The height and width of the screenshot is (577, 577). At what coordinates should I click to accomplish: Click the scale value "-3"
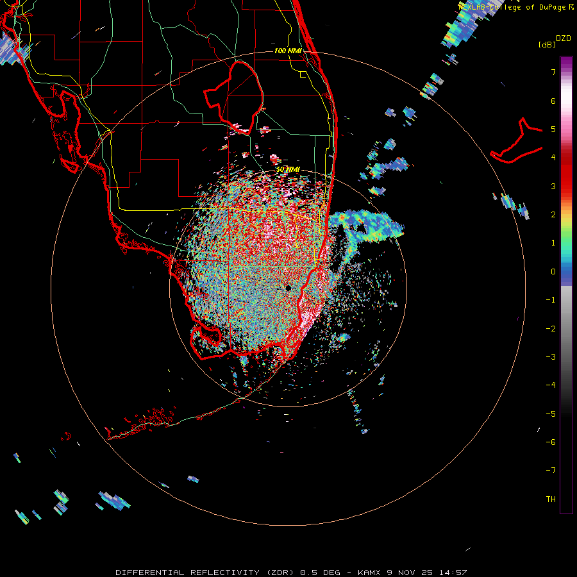(x=551, y=356)
